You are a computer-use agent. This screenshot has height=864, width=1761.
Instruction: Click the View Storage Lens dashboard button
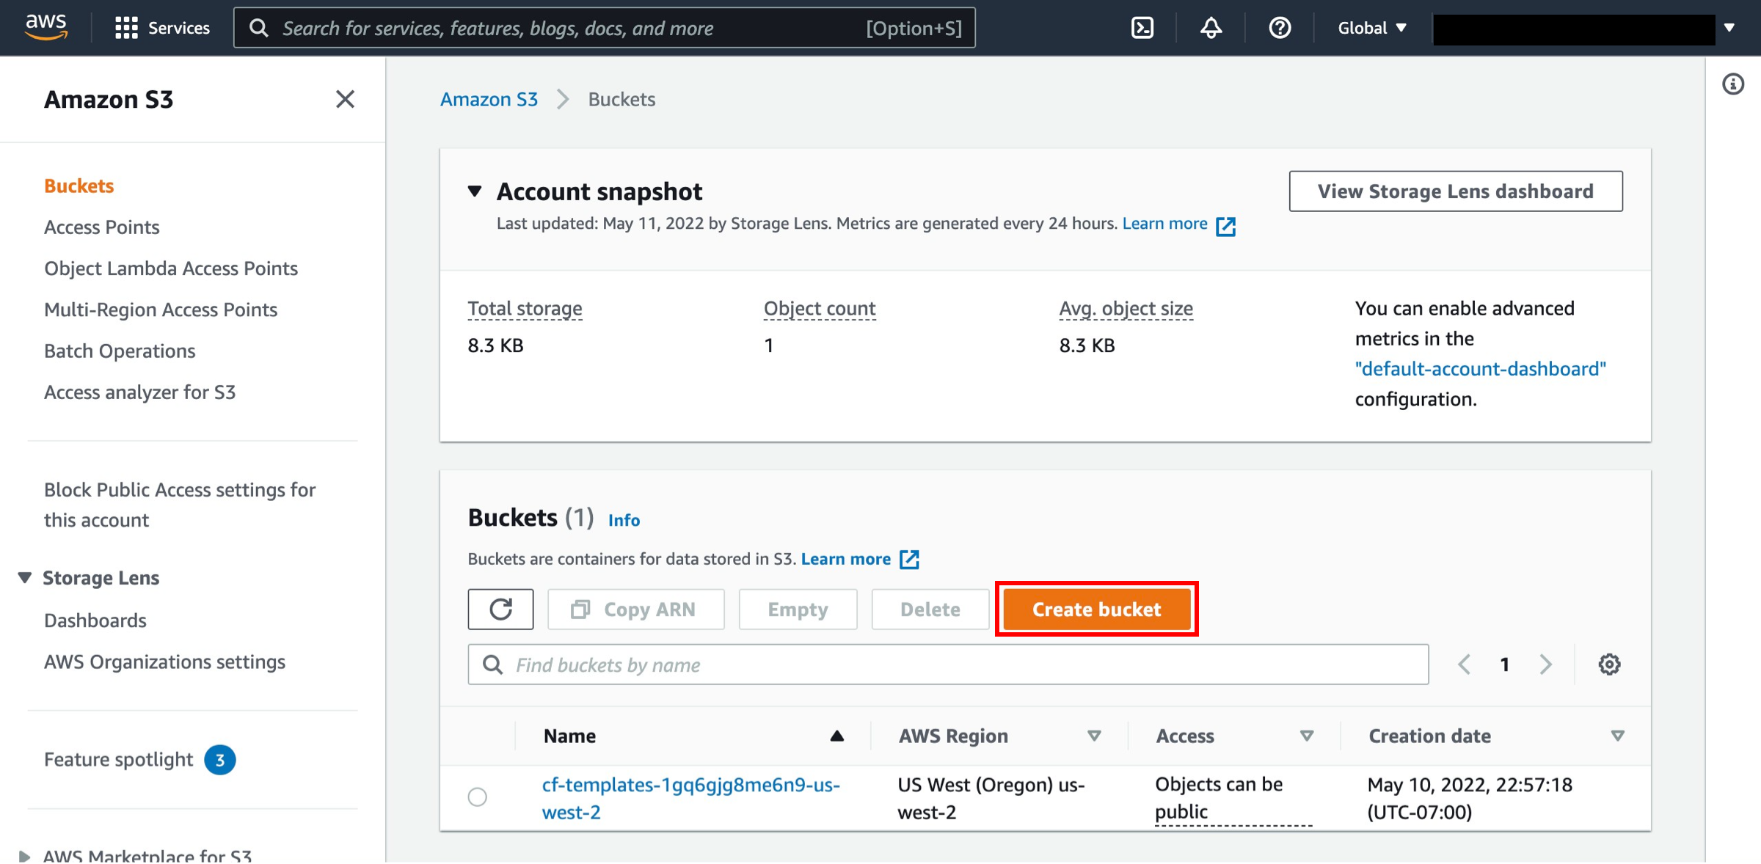1456,190
